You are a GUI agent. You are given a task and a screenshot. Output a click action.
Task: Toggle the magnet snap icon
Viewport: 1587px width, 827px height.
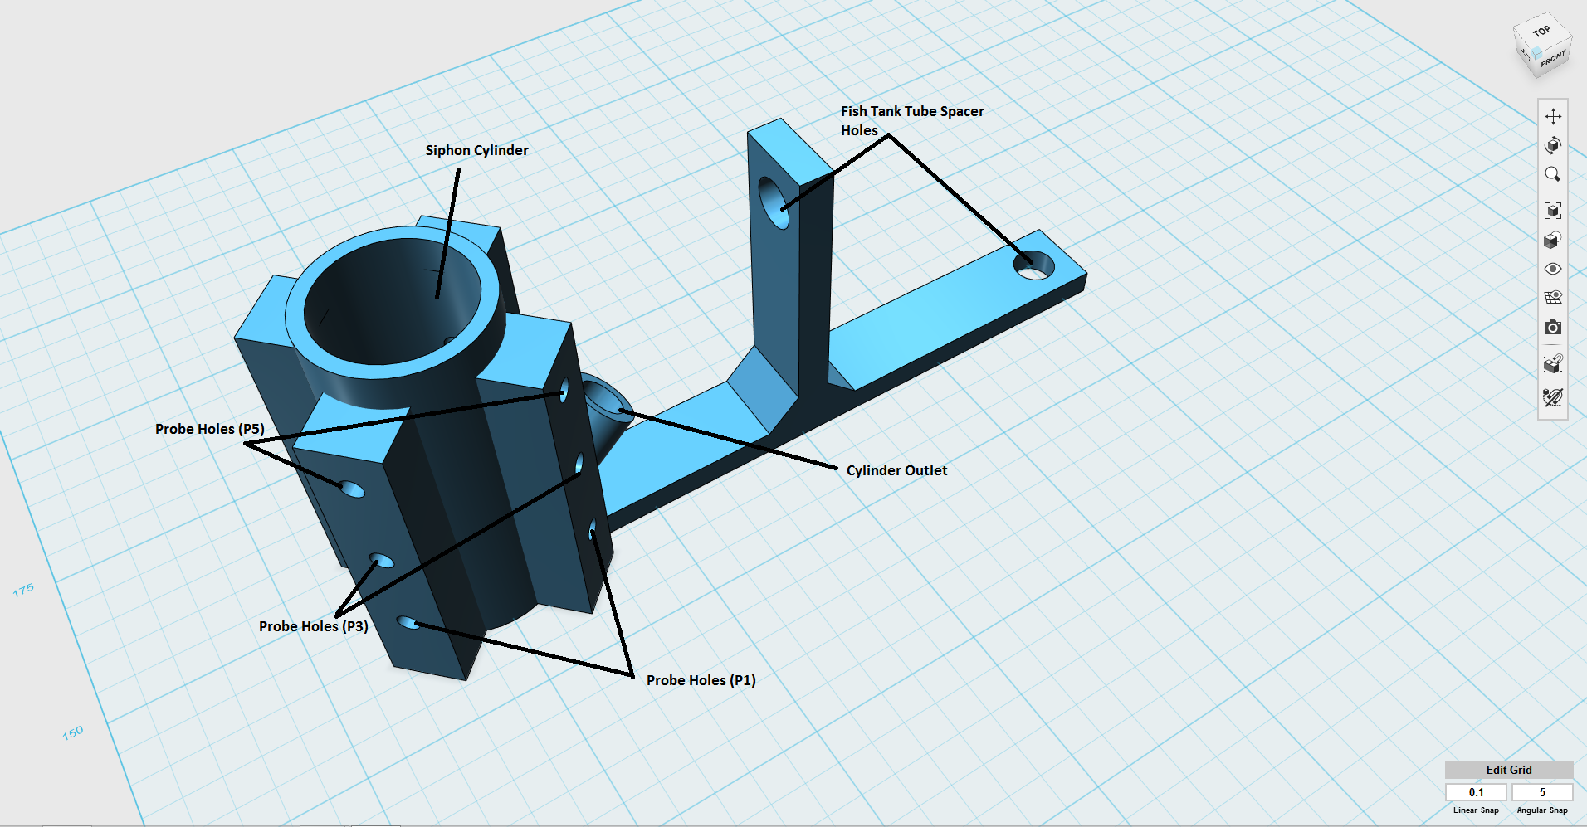click(1553, 363)
